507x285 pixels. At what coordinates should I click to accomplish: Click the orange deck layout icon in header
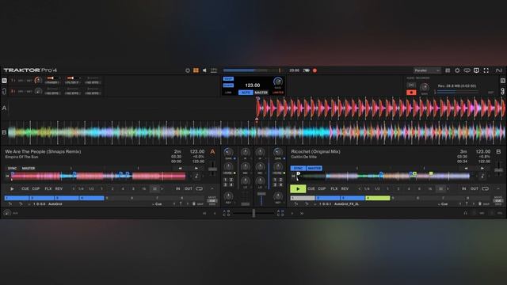[196, 70]
